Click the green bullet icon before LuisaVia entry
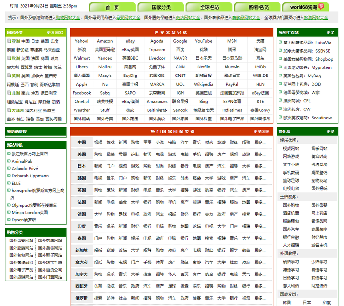 tap(280, 42)
